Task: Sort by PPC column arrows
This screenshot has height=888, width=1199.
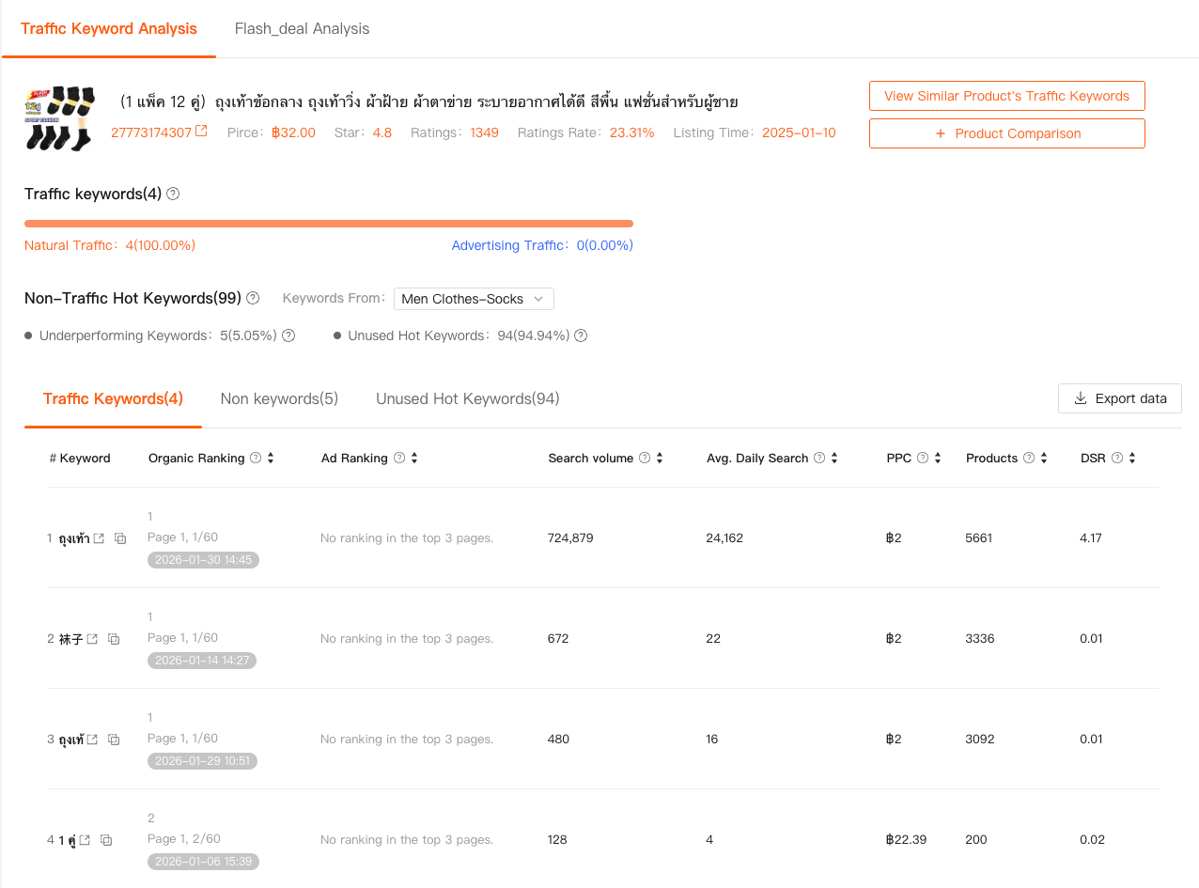Action: click(938, 458)
